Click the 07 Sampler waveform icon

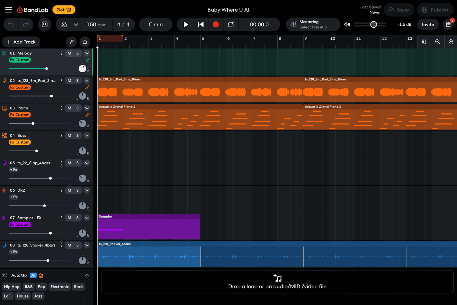(5, 218)
